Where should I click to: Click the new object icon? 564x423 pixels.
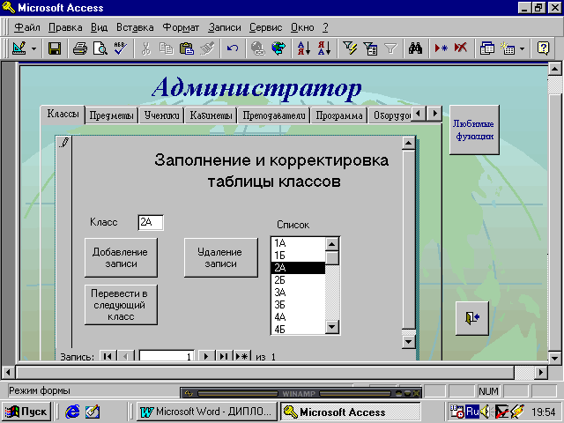[508, 48]
